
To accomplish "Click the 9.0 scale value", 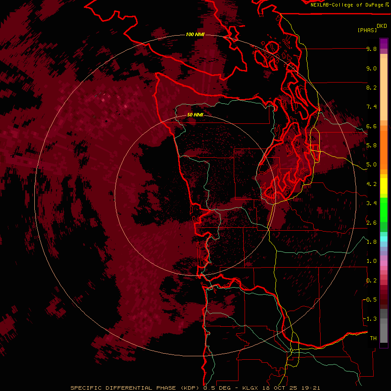I will point(371,68).
